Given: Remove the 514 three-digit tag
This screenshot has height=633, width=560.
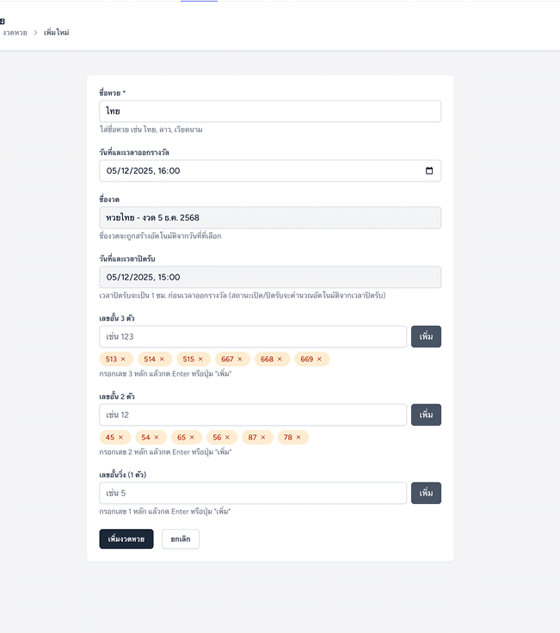Looking at the screenshot, I should pyautogui.click(x=162, y=359).
